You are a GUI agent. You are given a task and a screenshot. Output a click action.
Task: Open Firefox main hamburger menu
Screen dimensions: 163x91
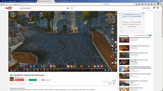pos(161,4)
